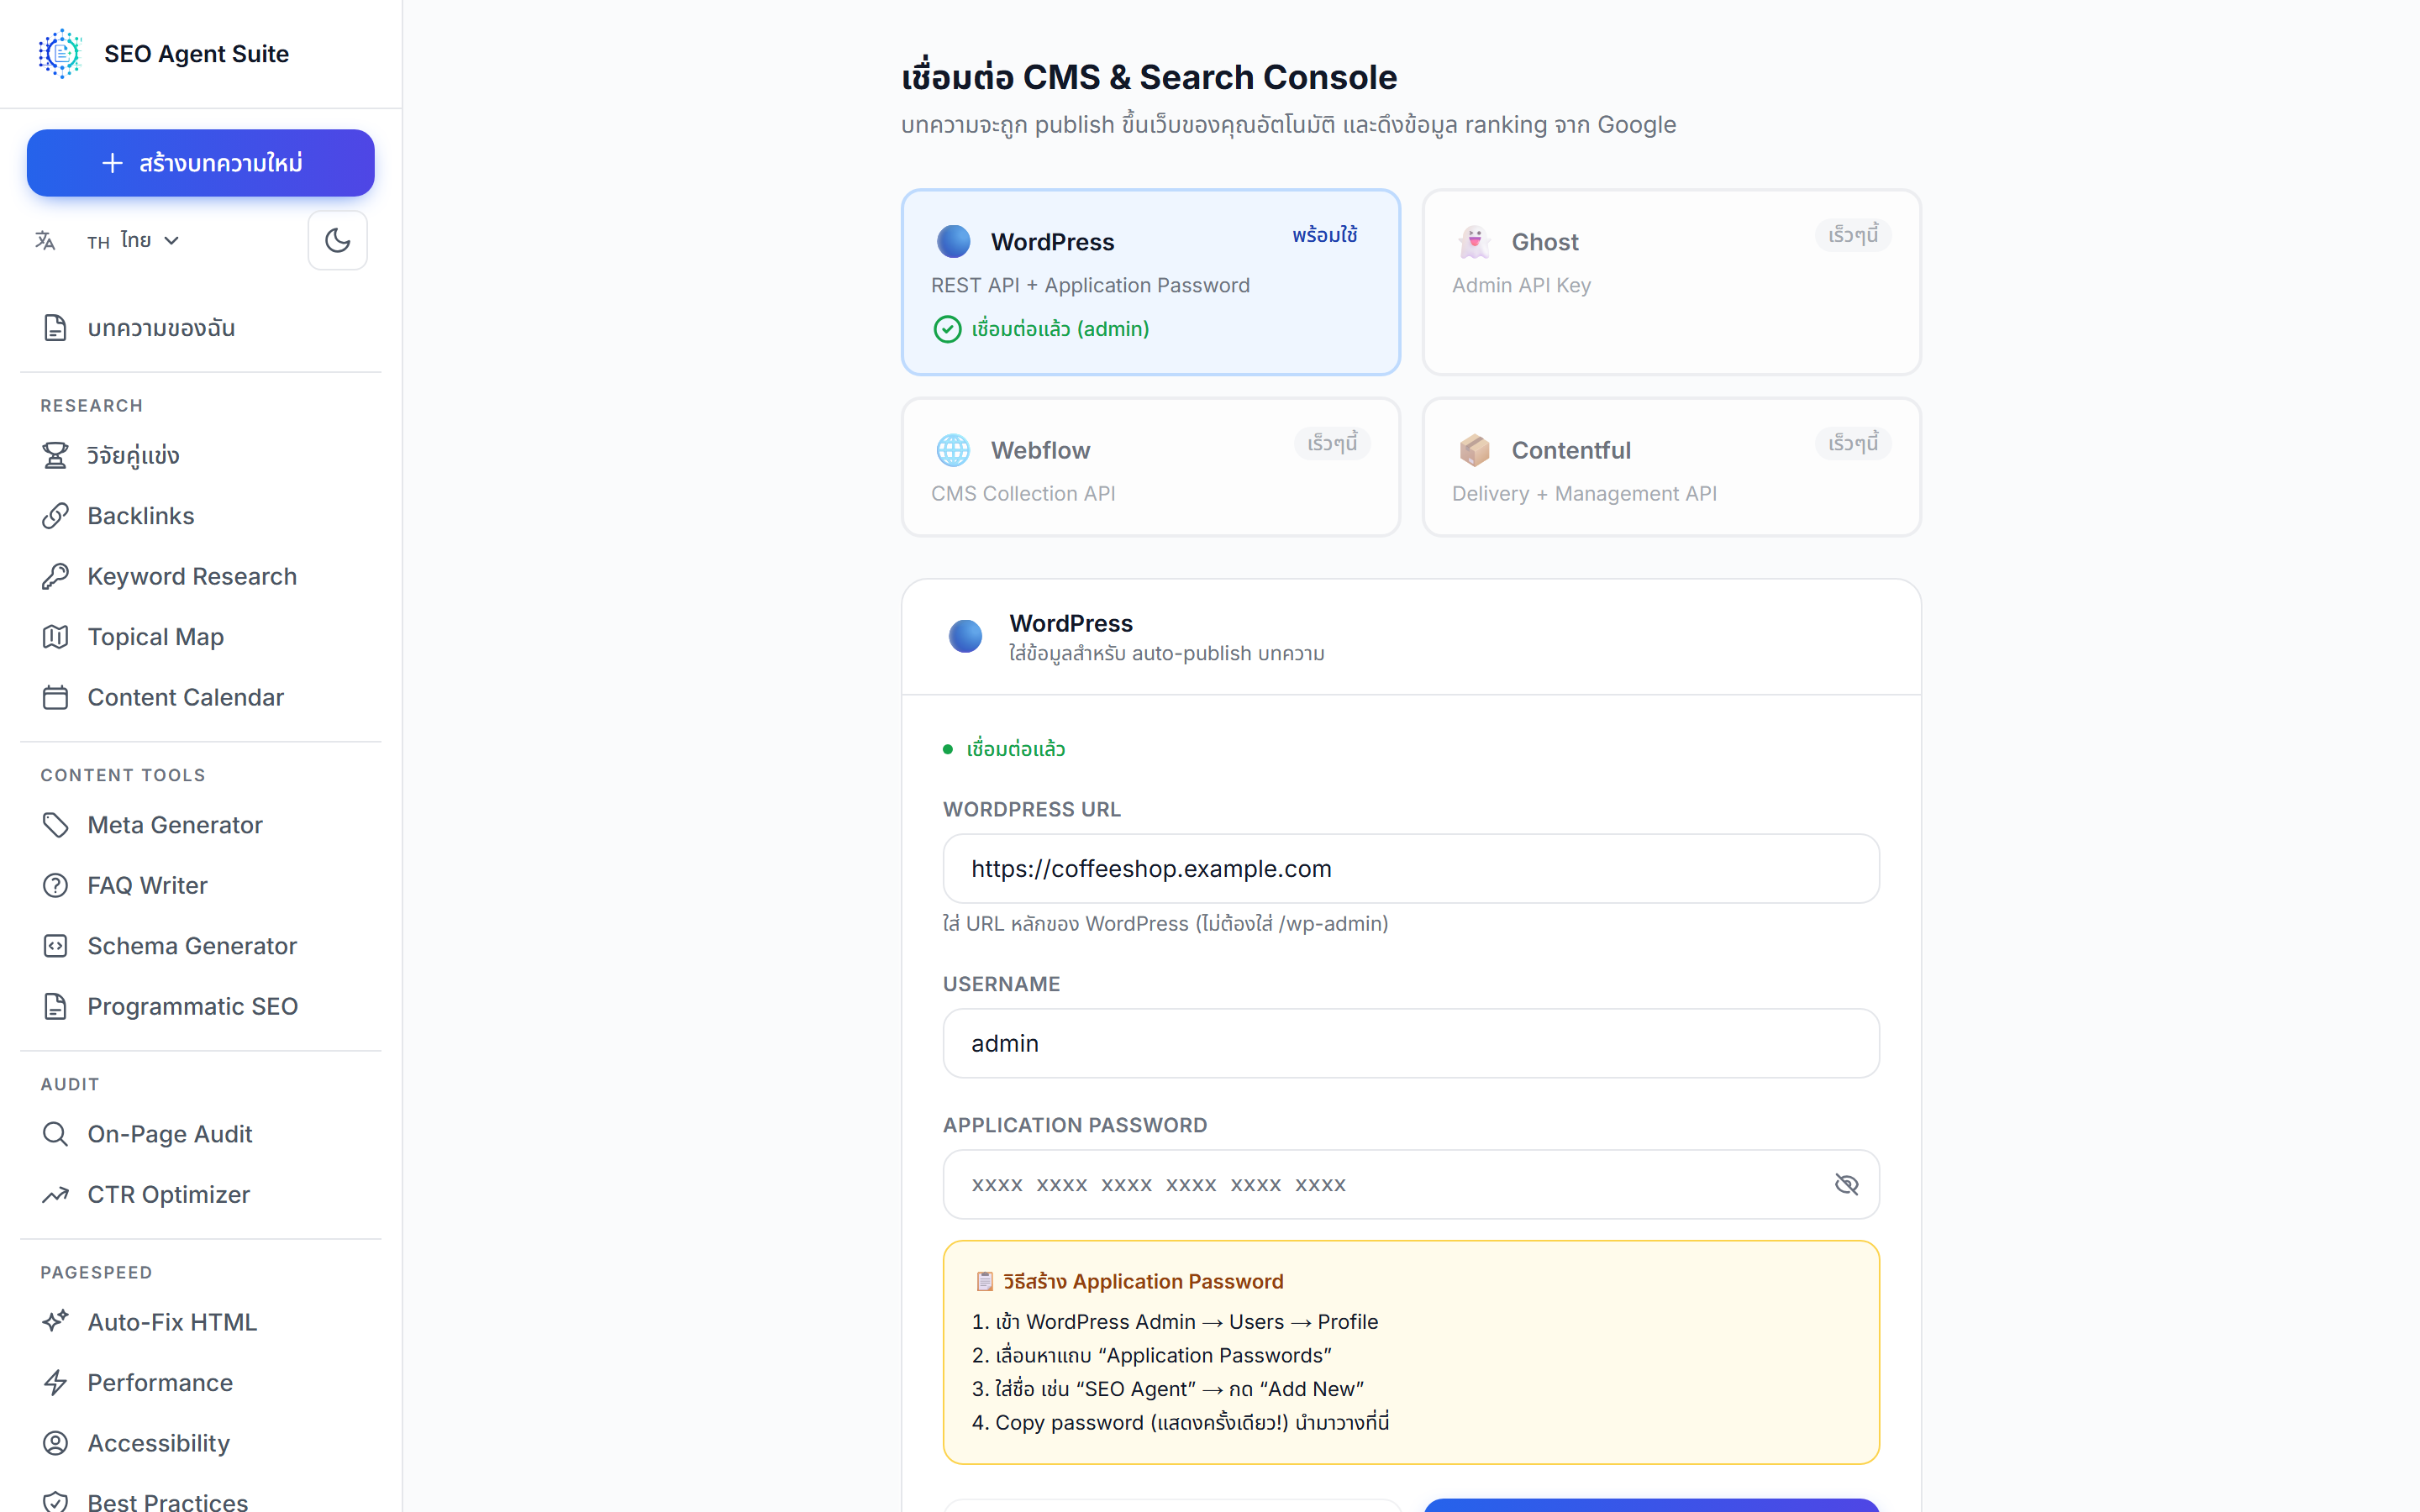Select Meta Generator in Content Tools

point(201,825)
